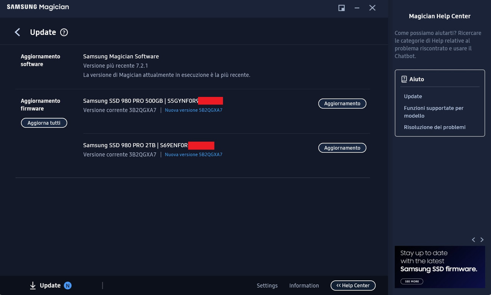The image size is (491, 295).
Task: Open the Update help topic
Action: tap(413, 96)
